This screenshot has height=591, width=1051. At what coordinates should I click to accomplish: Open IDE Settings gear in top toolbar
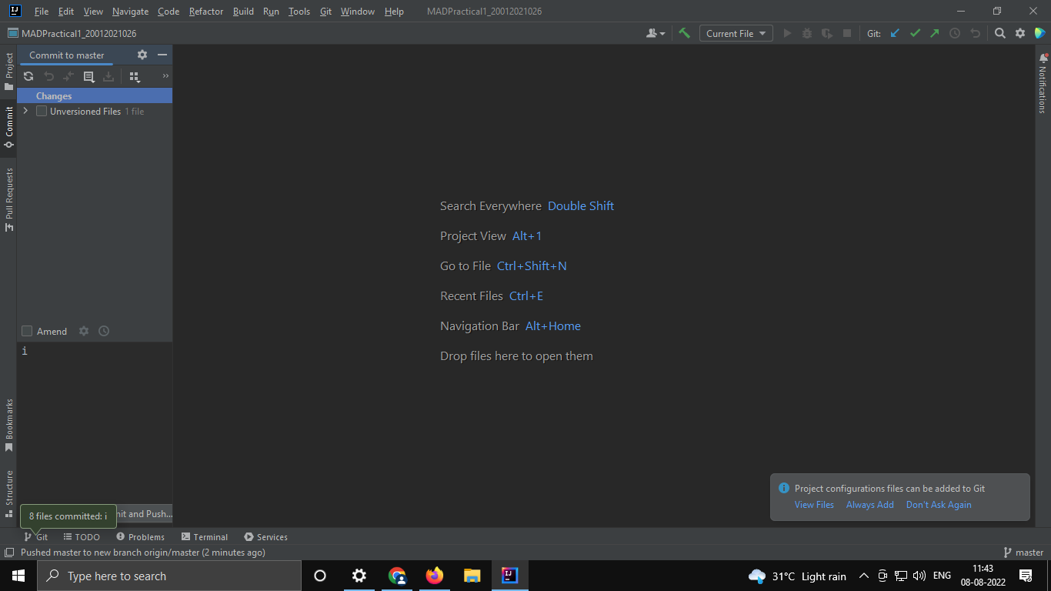pos(1021,33)
